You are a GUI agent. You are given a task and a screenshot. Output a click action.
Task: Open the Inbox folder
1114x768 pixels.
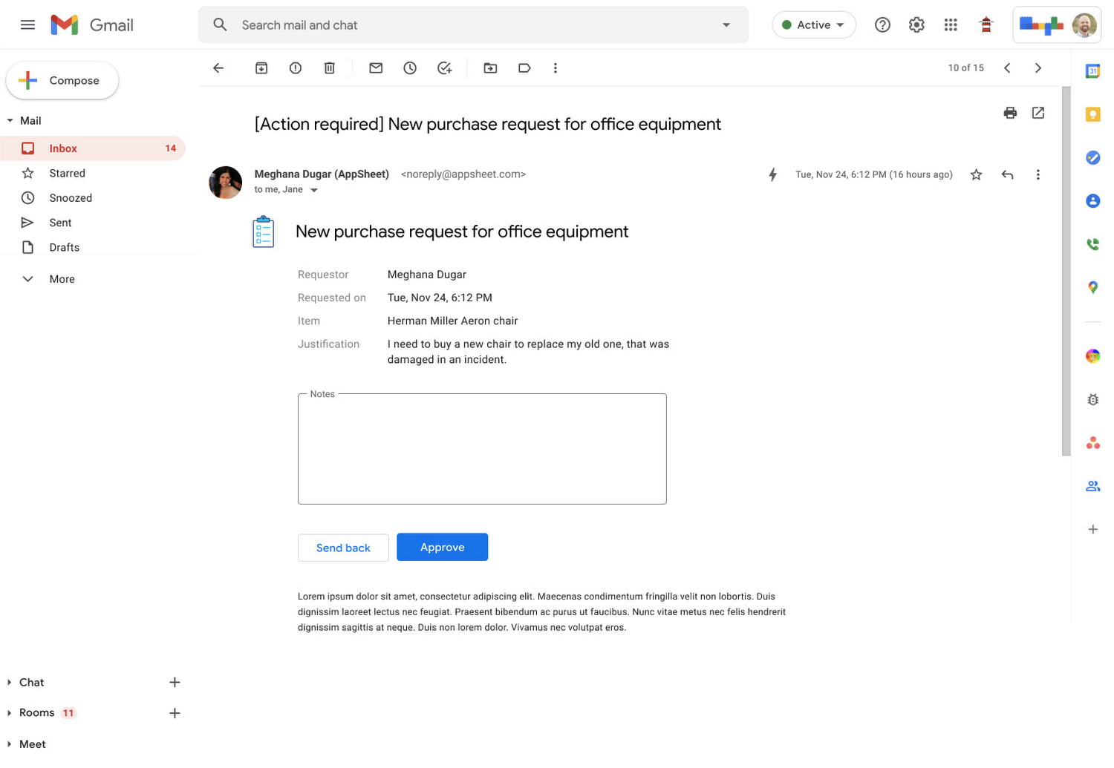(93, 148)
